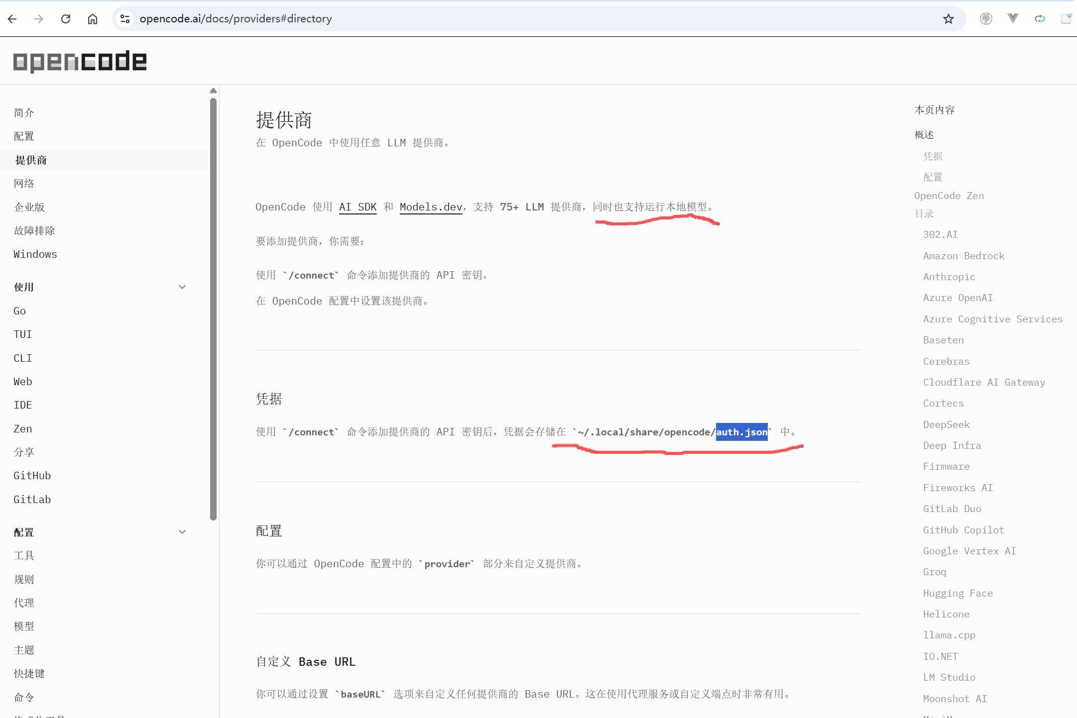Select Windows in the left sidebar
The height and width of the screenshot is (718, 1077).
(x=35, y=254)
